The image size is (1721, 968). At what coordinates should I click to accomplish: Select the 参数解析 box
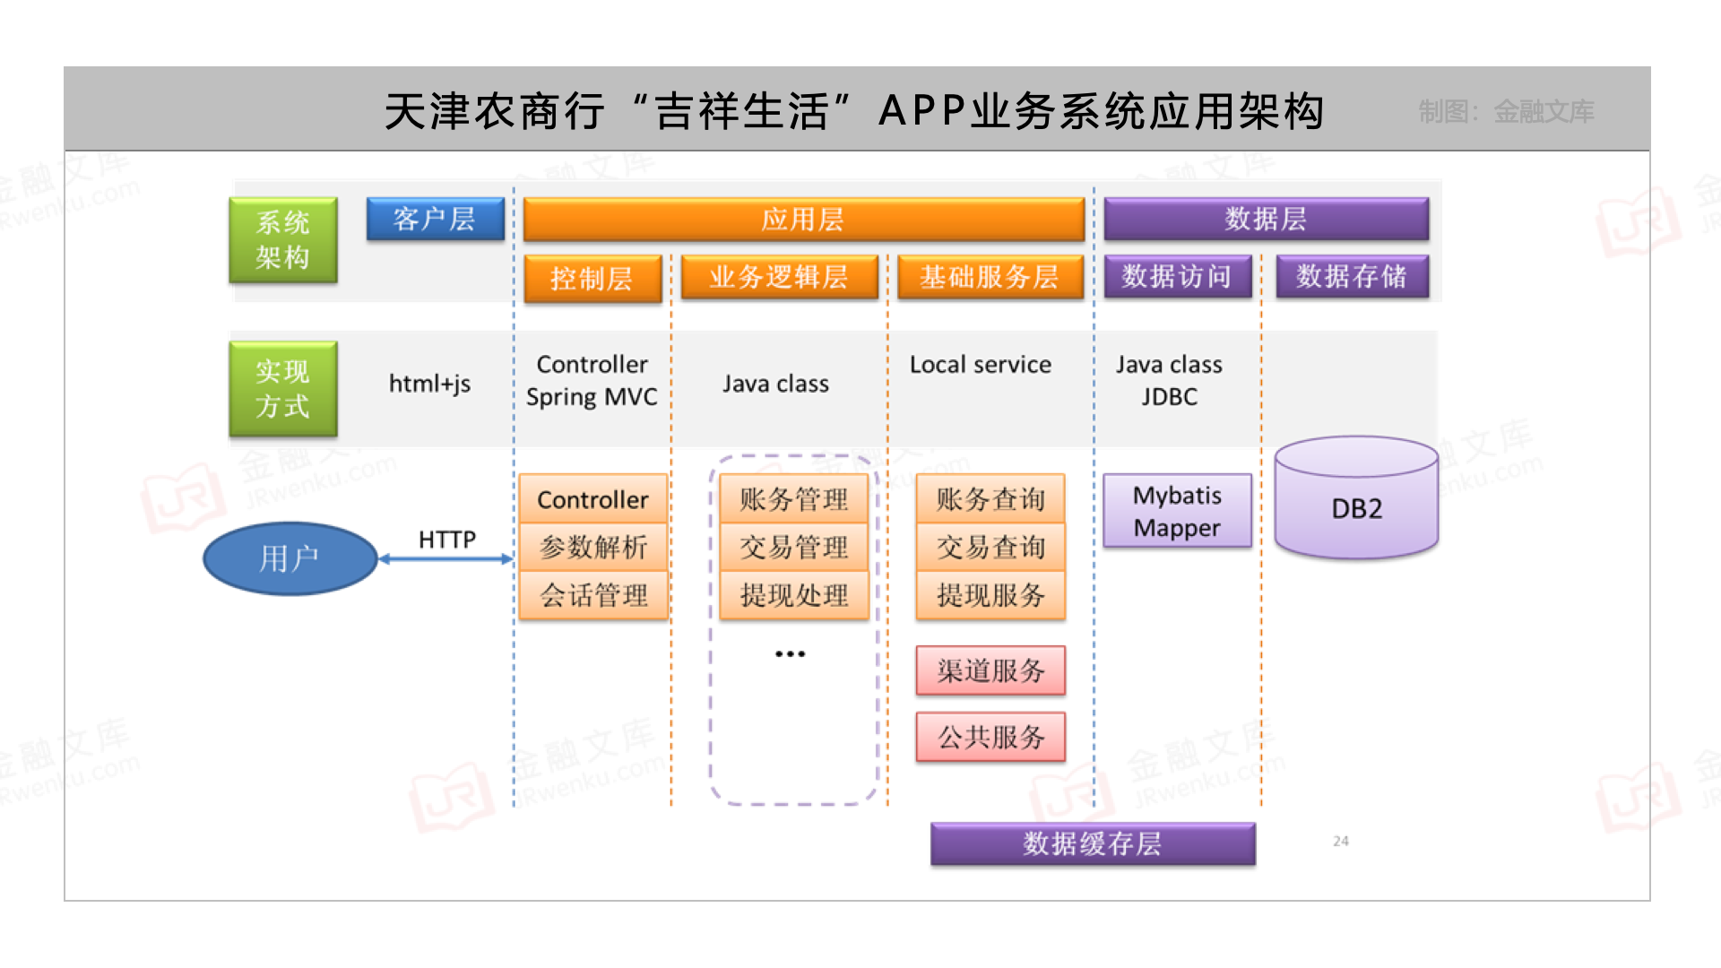pos(592,547)
